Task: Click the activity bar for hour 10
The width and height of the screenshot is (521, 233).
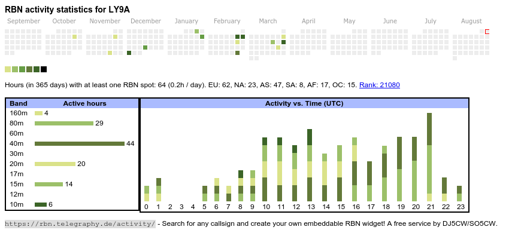Action: tap(265, 169)
